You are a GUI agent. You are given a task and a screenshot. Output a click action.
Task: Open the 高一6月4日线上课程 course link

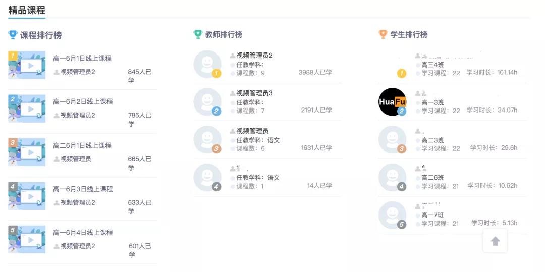point(83,233)
